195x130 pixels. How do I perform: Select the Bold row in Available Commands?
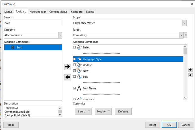[x=33, y=47]
